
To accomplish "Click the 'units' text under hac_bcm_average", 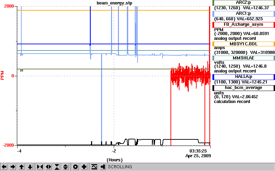I will coord(219,93).
